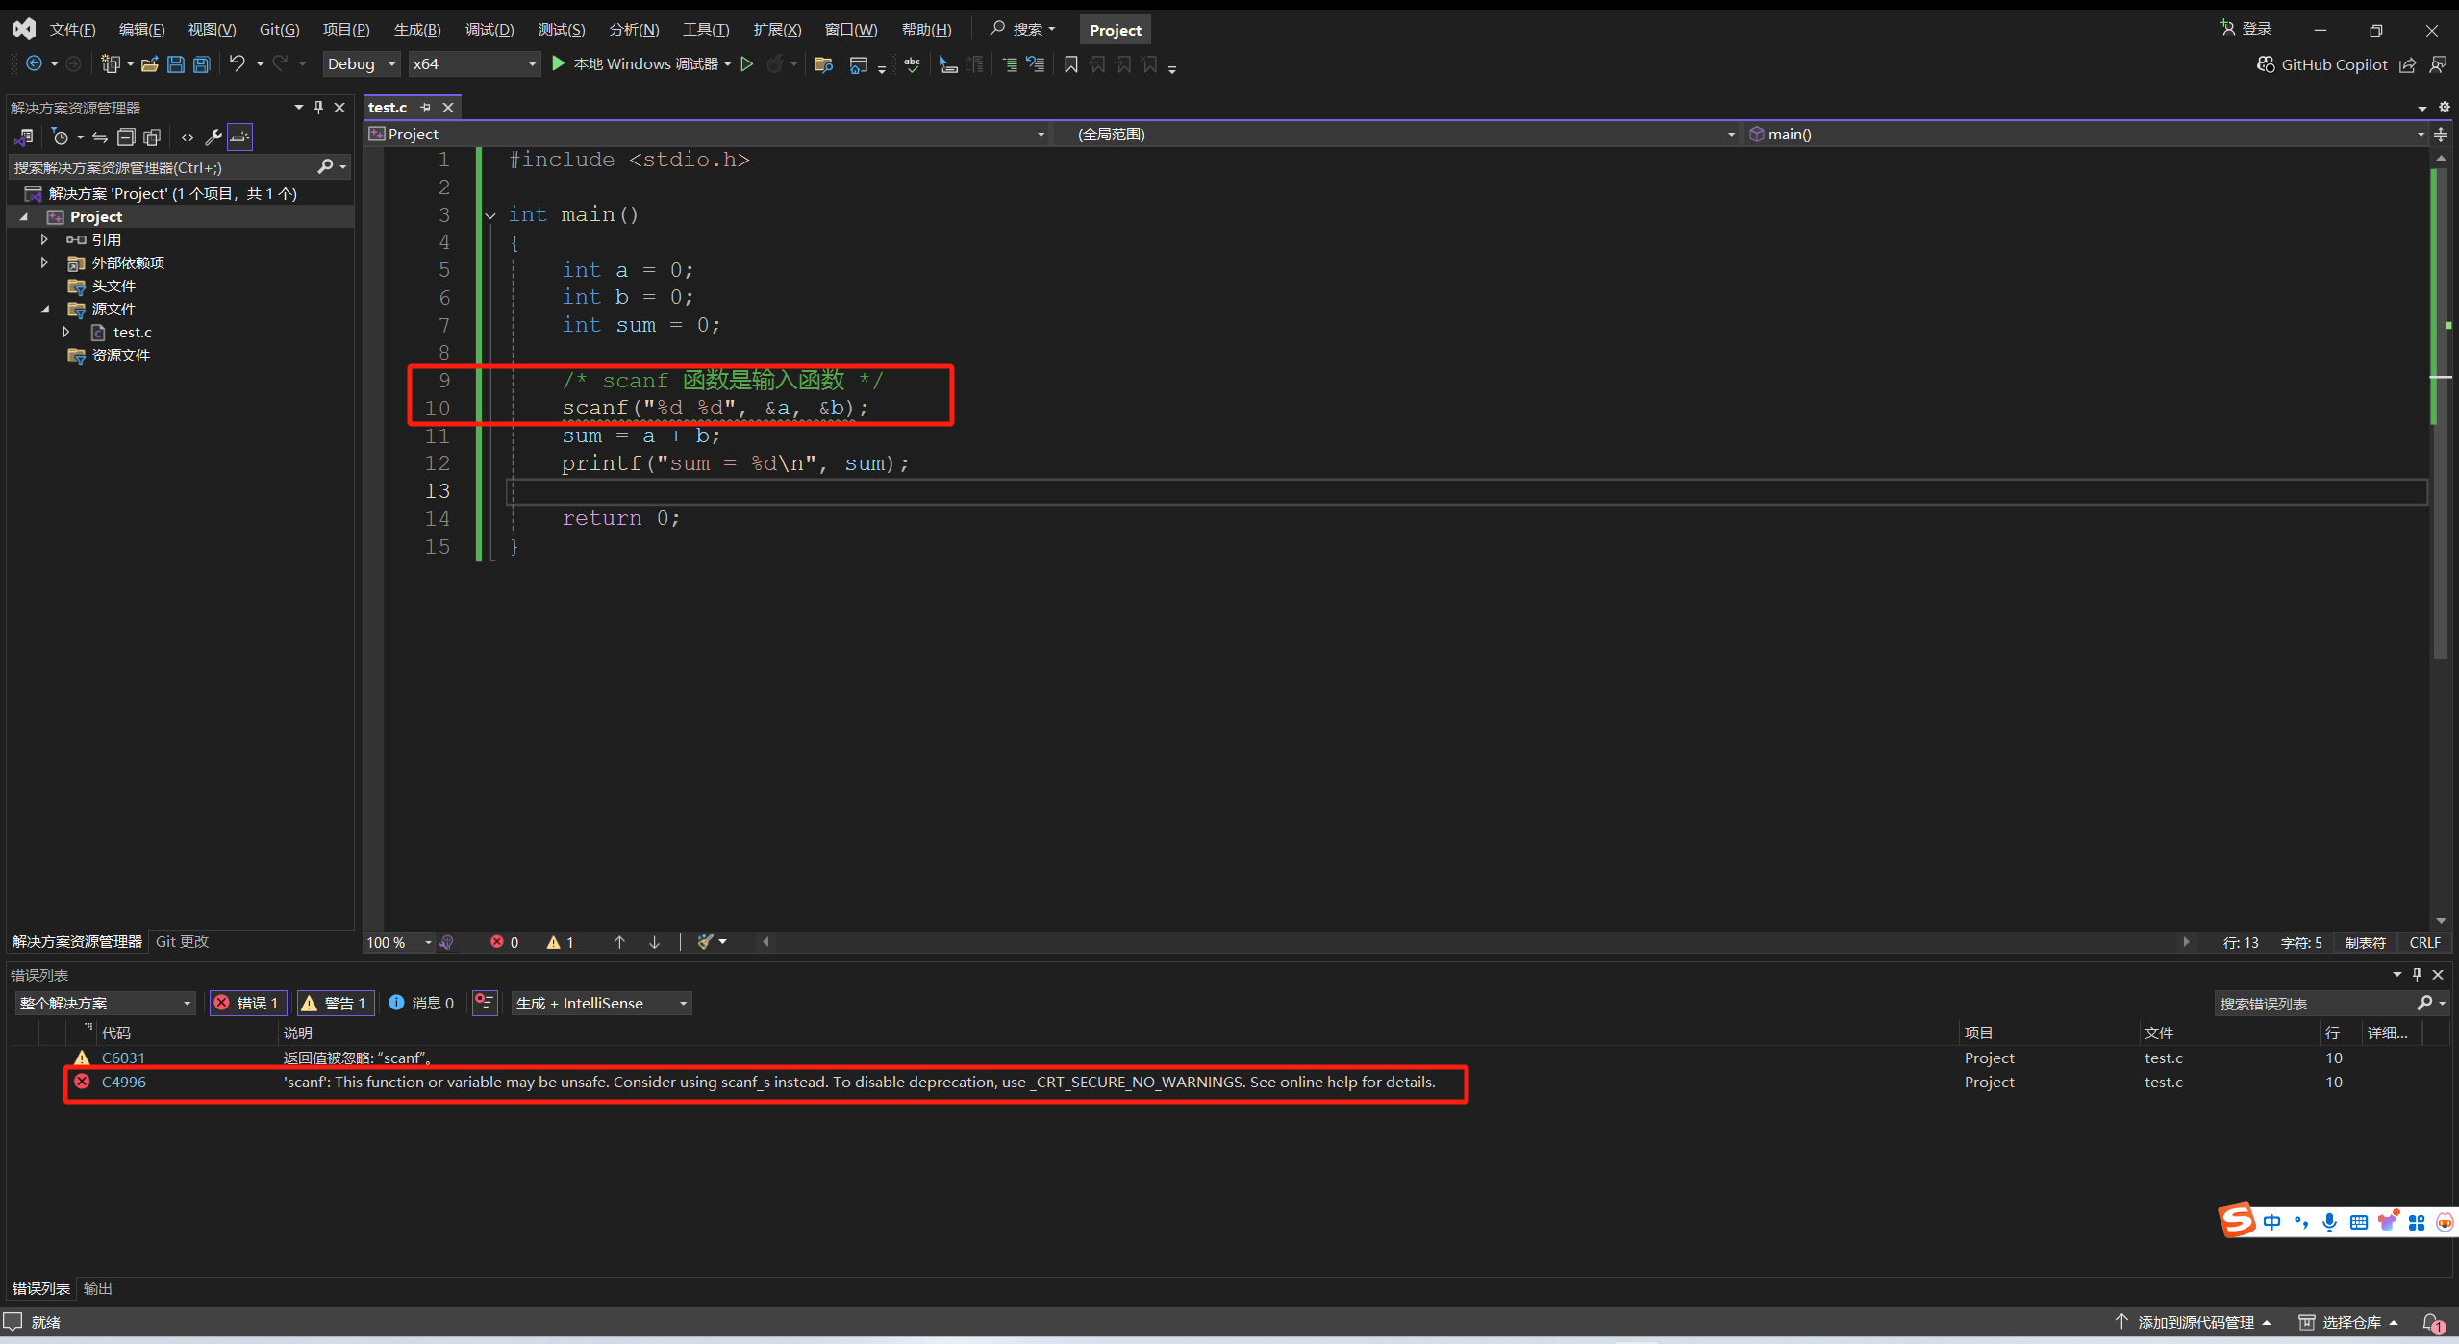Open the Debug configuration dropdown
The width and height of the screenshot is (2459, 1344).
361,64
